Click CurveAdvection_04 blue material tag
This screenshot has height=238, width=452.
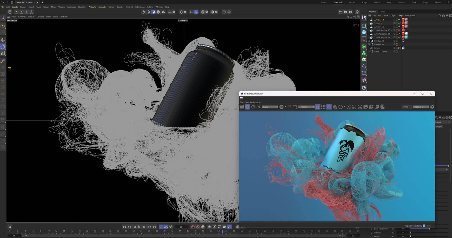point(407,37)
